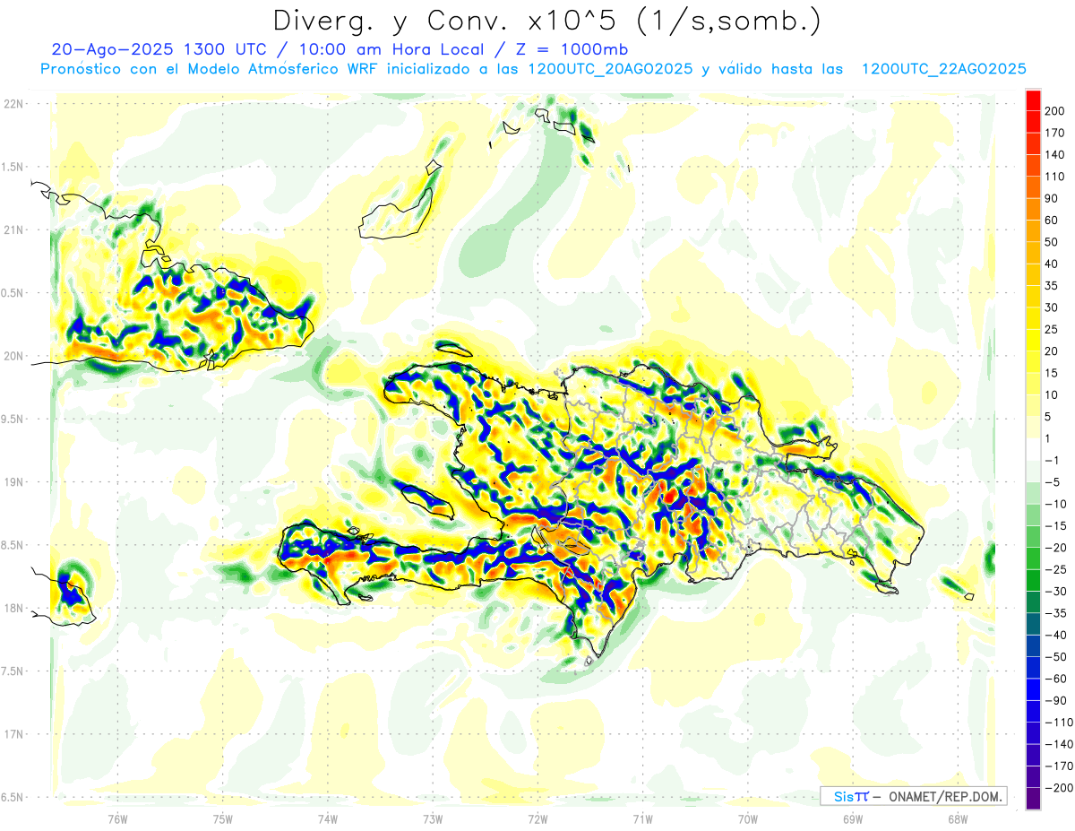1075x831 pixels.
Task: Click the "Pronóstico con el Modelo Atmosférico WRF" line
Action: click(211, 69)
